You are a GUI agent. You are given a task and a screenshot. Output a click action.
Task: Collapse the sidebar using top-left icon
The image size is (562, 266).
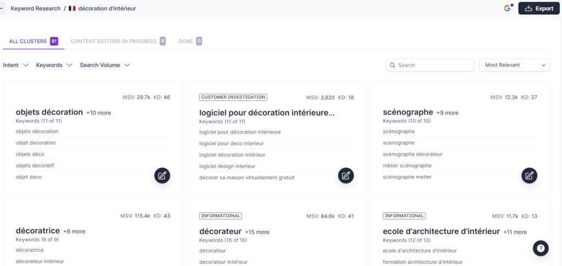pyautogui.click(x=2, y=9)
